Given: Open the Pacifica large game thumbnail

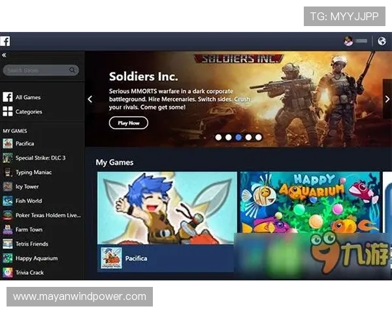Looking at the screenshot, I should pyautogui.click(x=167, y=208).
